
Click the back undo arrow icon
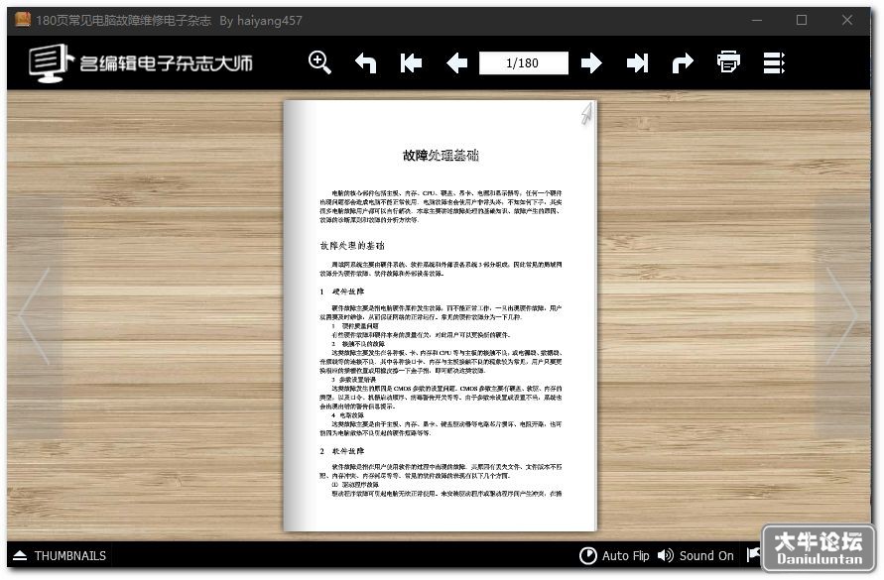[x=365, y=62]
